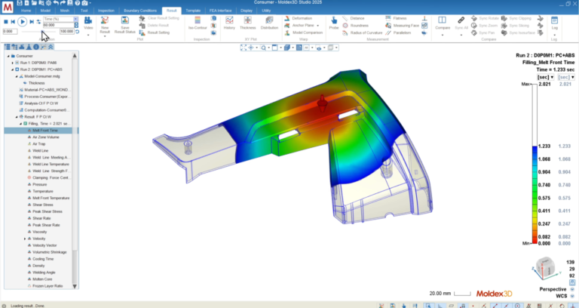Open the Utility ribbon tab

[266, 11]
